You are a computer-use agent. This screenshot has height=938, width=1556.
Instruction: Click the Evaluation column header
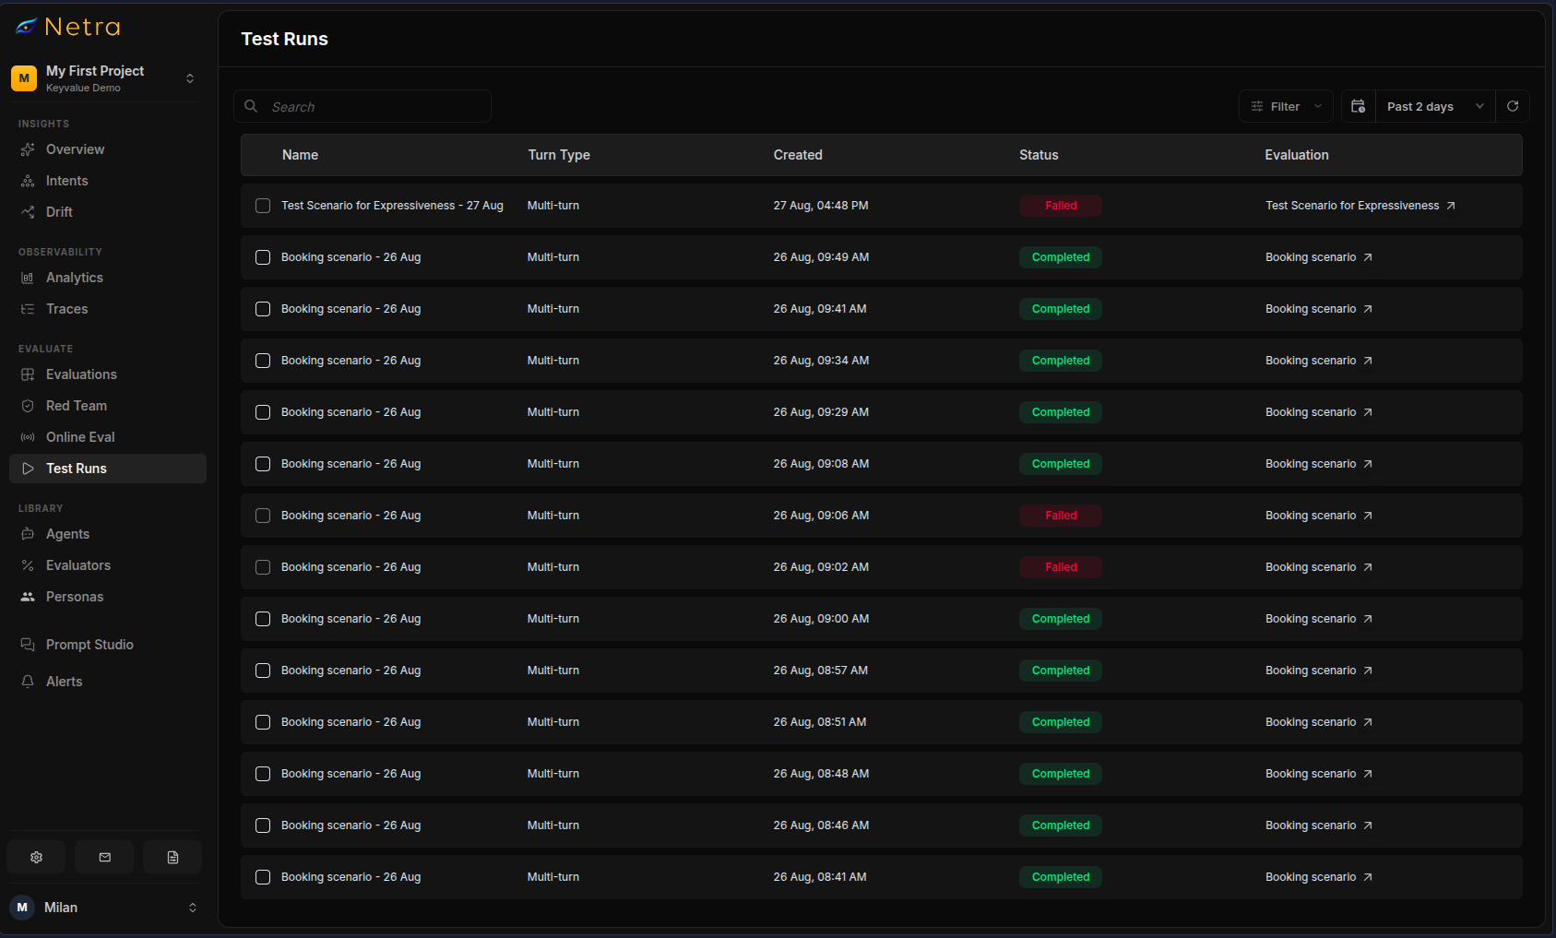[x=1297, y=155]
